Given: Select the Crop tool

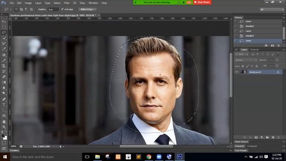Looking at the screenshot, I should pos(4,43).
